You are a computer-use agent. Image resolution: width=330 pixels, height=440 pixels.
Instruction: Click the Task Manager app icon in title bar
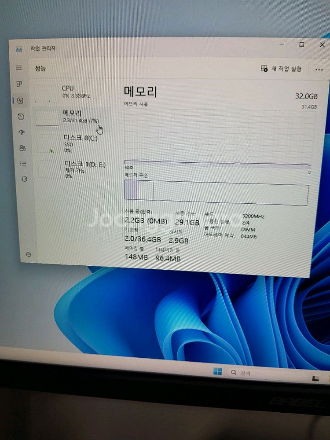(19, 49)
